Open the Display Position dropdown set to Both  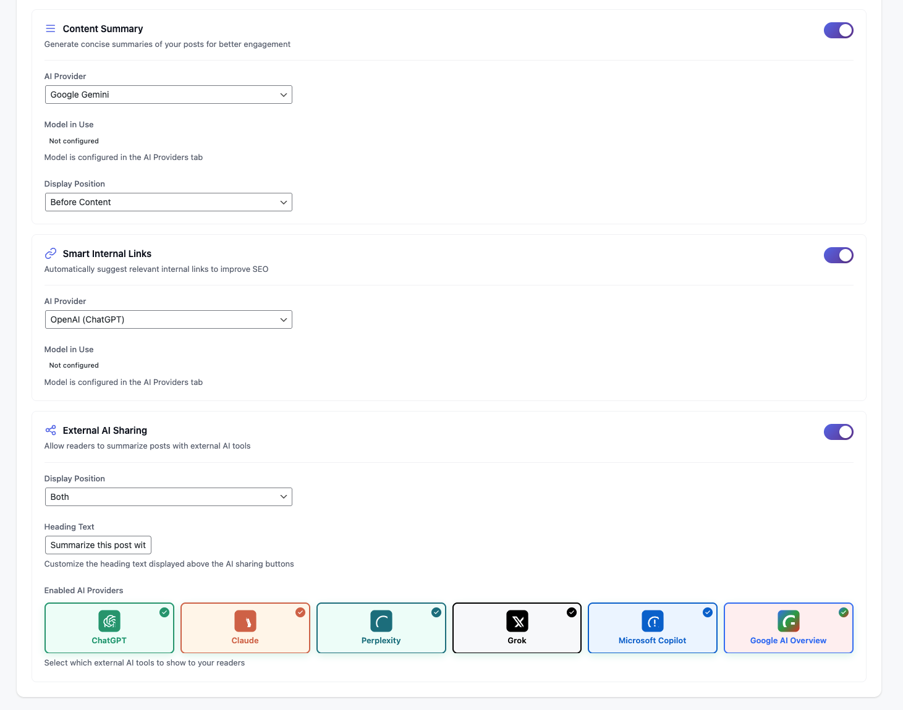tap(168, 496)
